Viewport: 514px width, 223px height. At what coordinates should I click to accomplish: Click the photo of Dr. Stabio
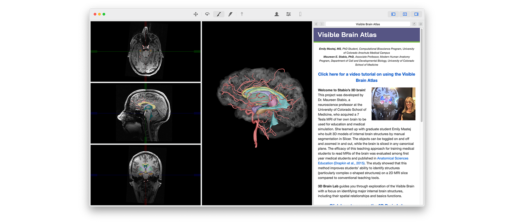tap(393, 104)
